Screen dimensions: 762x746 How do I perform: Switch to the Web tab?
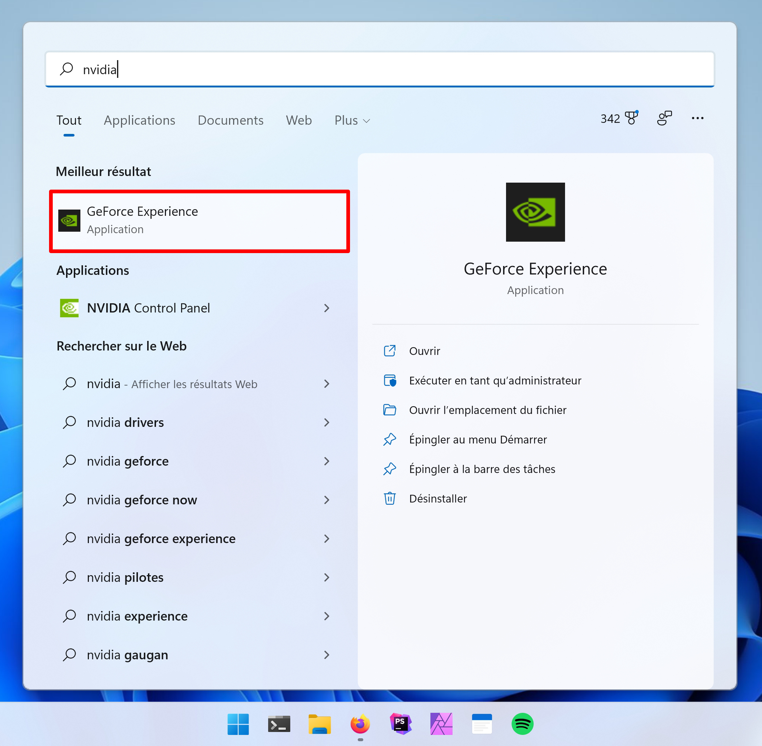click(x=299, y=120)
